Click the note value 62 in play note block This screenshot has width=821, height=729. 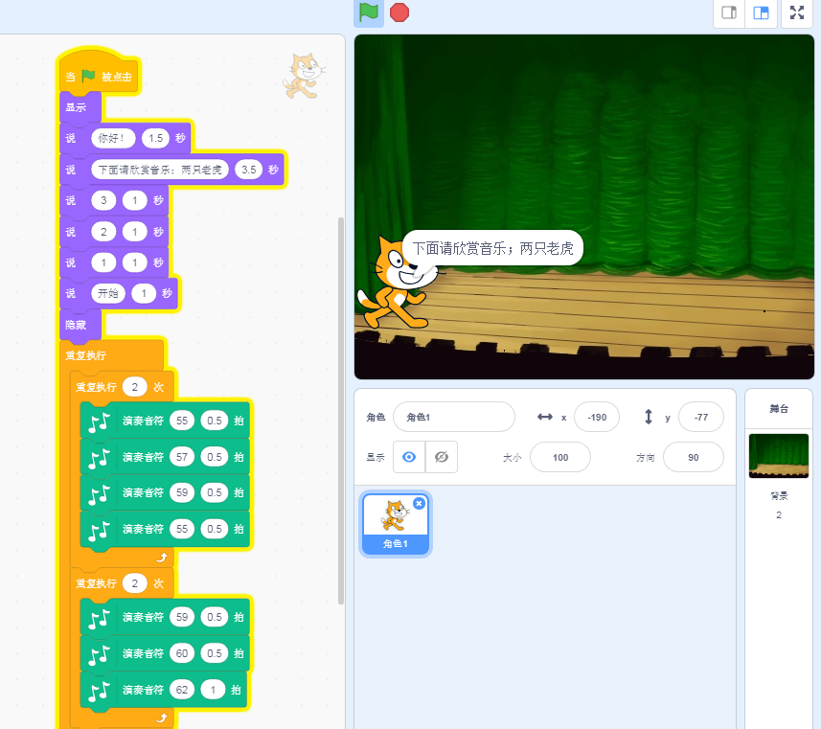[182, 691]
